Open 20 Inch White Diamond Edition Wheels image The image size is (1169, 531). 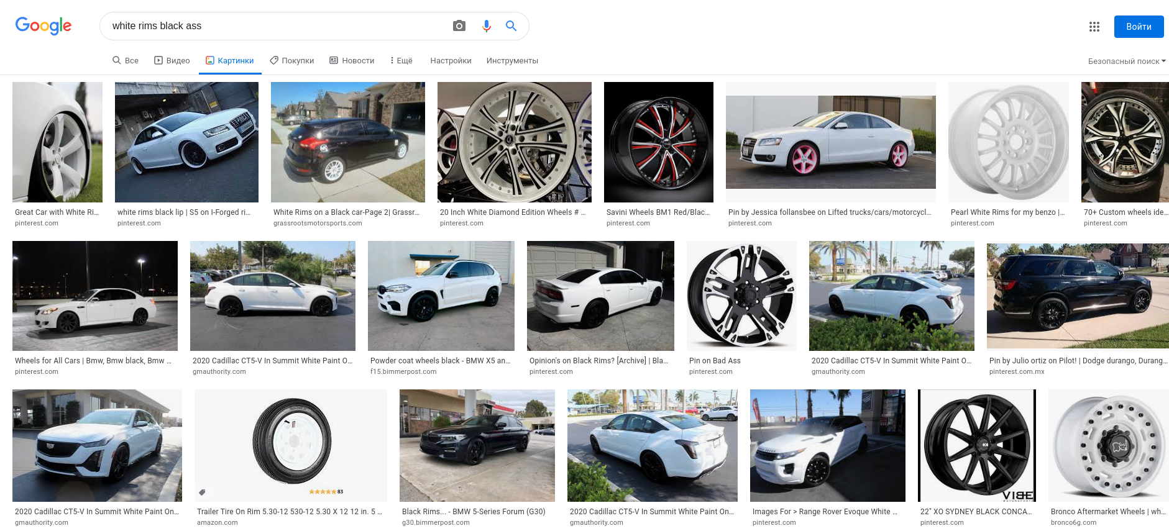[x=515, y=142]
